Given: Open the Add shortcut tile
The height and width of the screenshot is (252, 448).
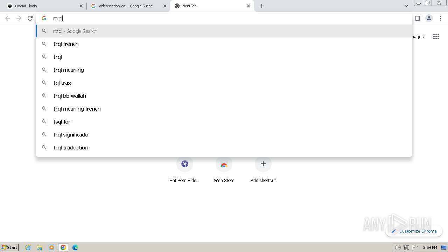Looking at the screenshot, I should coord(263,170).
